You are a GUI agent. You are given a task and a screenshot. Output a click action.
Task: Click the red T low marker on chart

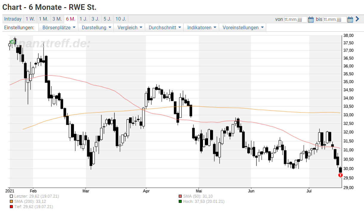[341, 175]
